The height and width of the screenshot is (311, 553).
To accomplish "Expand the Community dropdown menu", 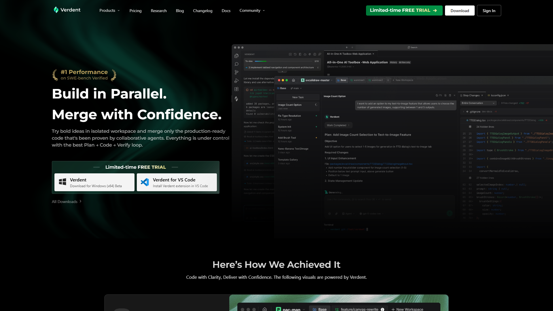I will (252, 11).
